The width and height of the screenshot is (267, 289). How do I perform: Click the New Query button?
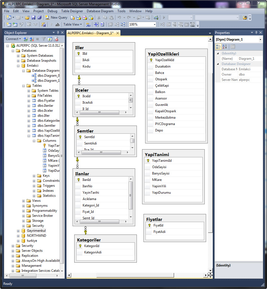pyautogui.click(x=56, y=18)
